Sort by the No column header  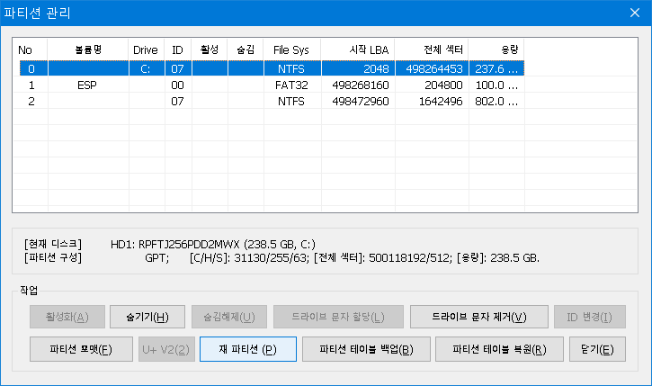point(31,49)
